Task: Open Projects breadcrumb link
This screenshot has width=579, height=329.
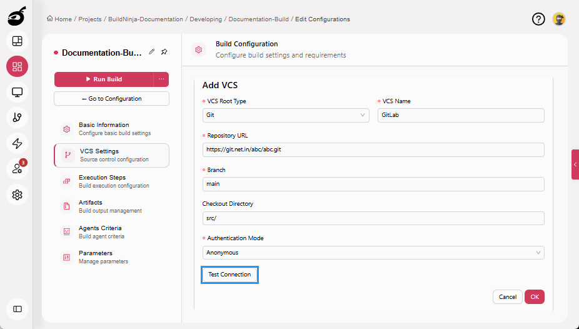Action: click(90, 19)
